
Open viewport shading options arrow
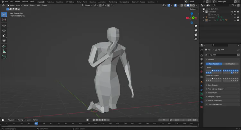(196, 5)
